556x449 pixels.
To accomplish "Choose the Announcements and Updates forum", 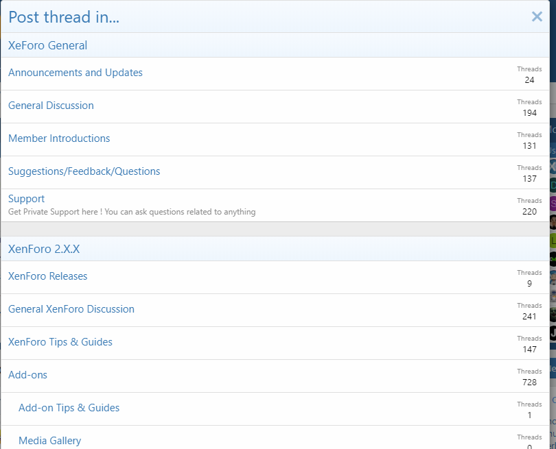I will [76, 73].
